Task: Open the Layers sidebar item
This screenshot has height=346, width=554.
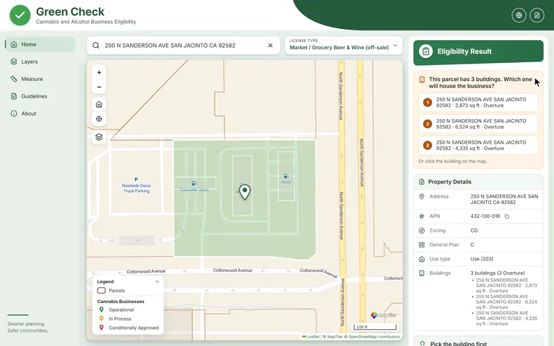Action: click(x=40, y=62)
